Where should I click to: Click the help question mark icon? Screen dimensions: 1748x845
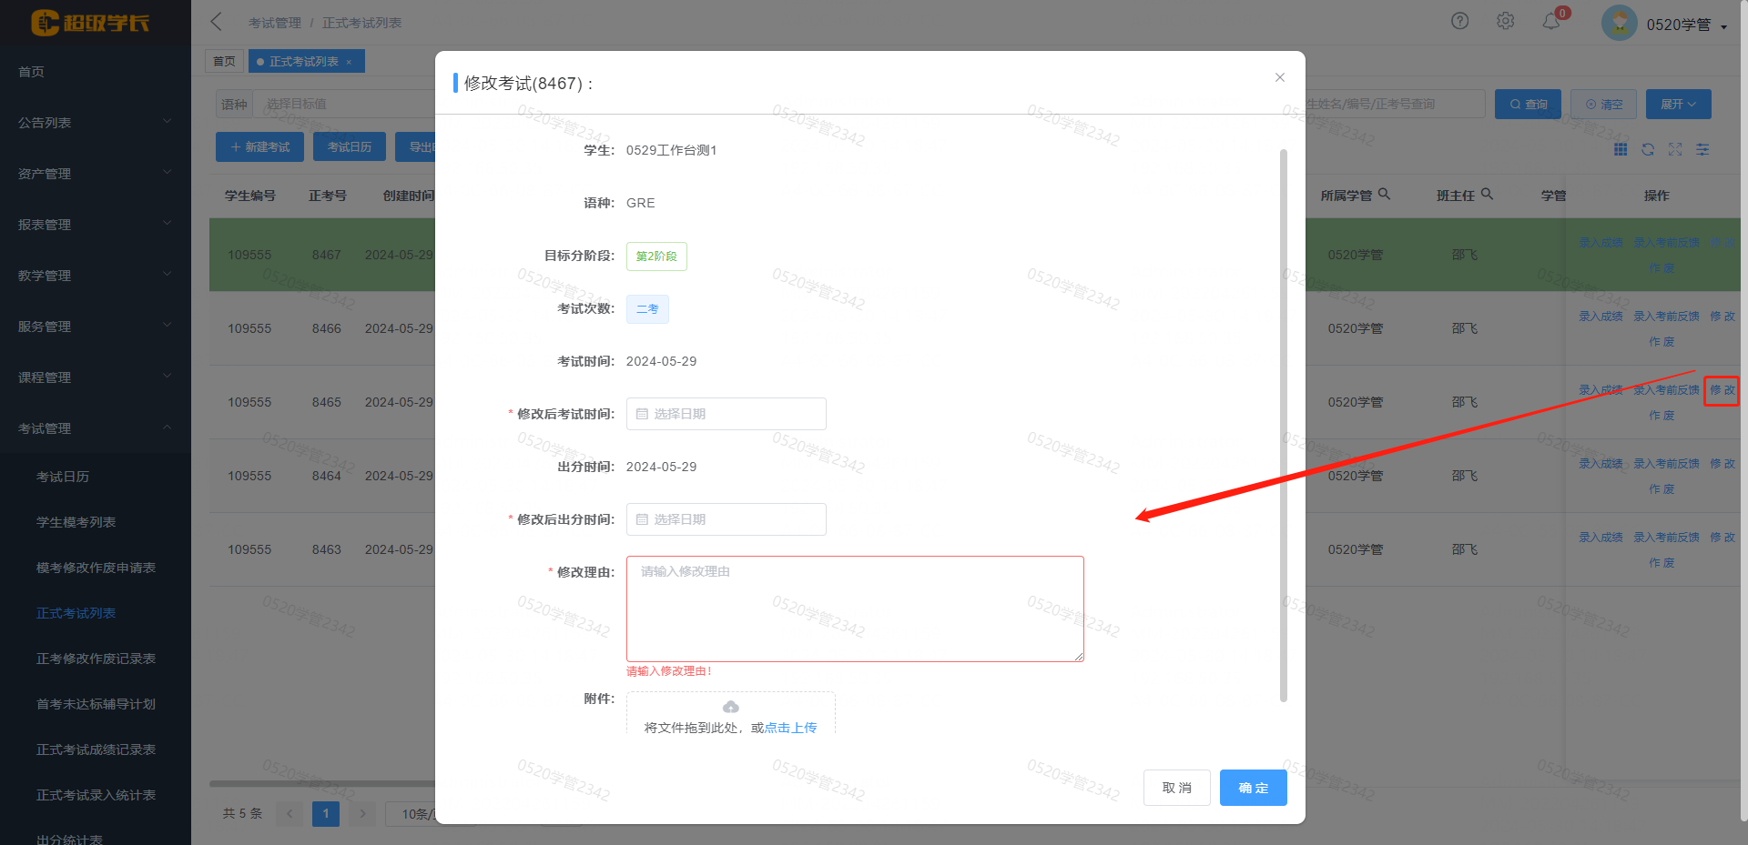pyautogui.click(x=1459, y=21)
